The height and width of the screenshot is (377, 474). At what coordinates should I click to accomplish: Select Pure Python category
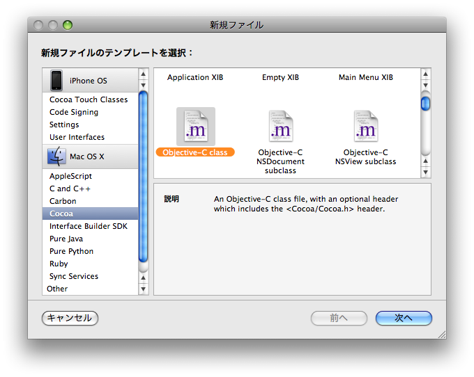(x=91, y=251)
